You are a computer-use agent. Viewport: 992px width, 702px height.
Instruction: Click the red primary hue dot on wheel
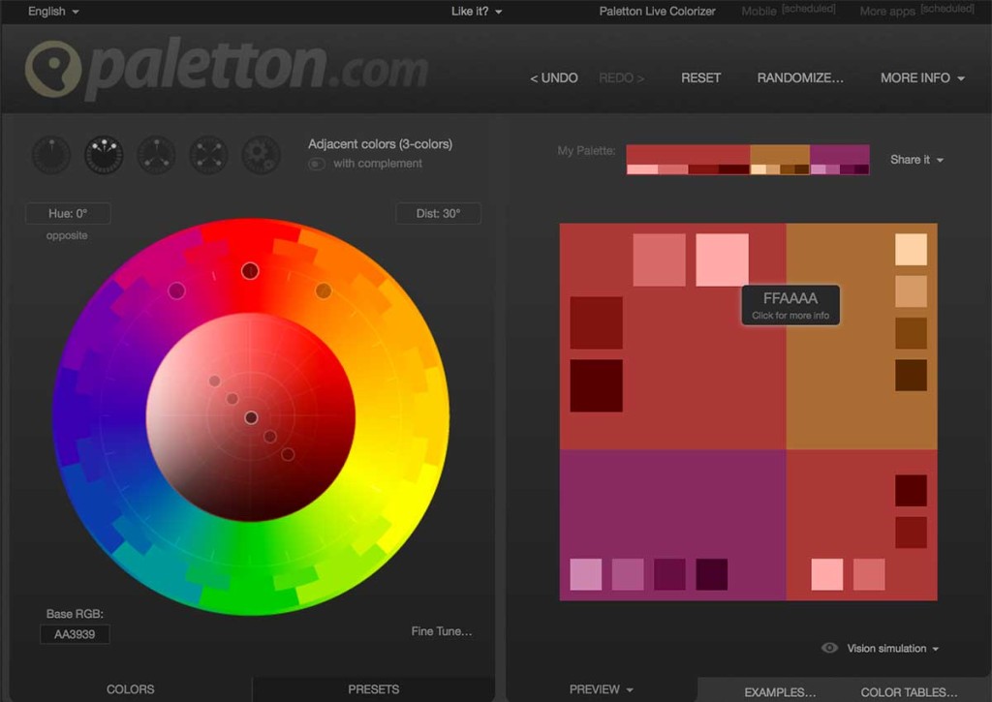coord(250,271)
